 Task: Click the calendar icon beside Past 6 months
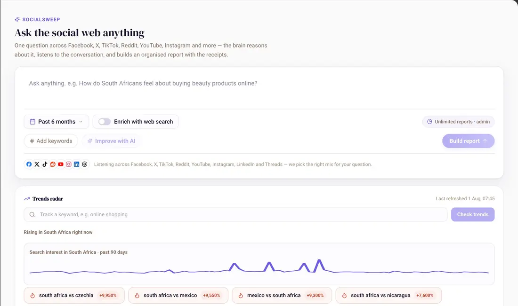coord(32,122)
